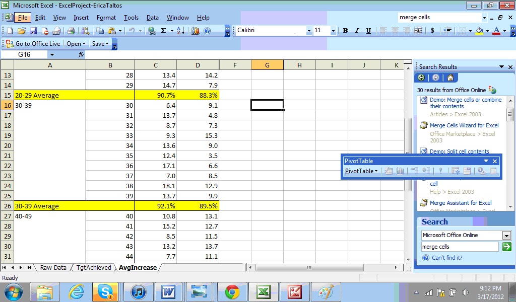Open Microsoft Word from taskbar
The width and height of the screenshot is (516, 302).
[168, 291]
